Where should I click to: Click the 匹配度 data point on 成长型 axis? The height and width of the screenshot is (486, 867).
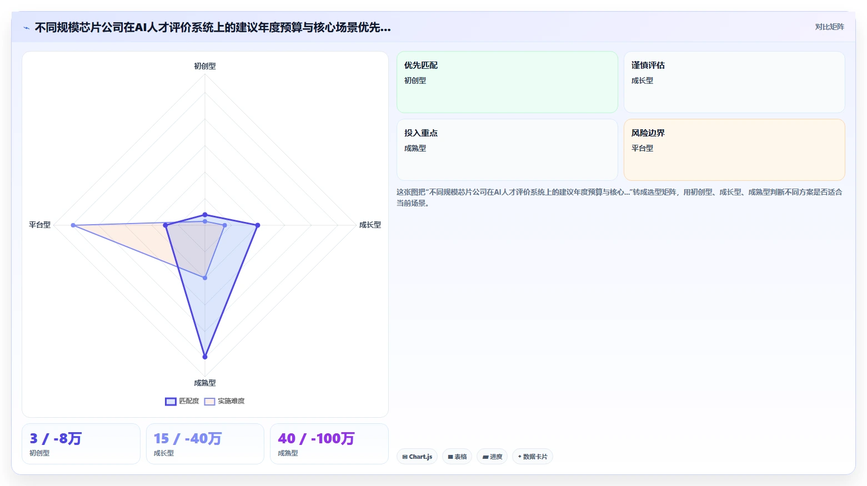(x=258, y=225)
